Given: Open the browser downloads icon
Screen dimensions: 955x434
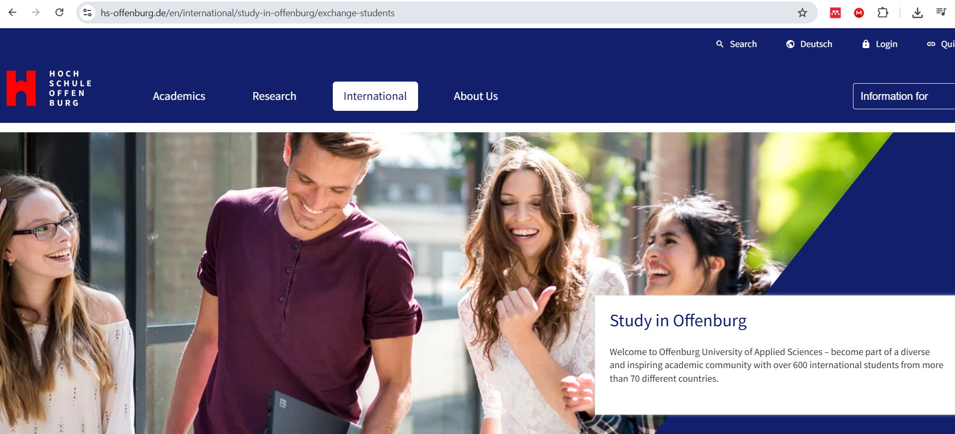Looking at the screenshot, I should point(917,13).
